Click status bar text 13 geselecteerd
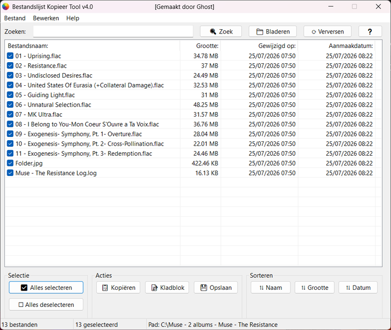The width and height of the screenshot is (391, 330). point(96,324)
